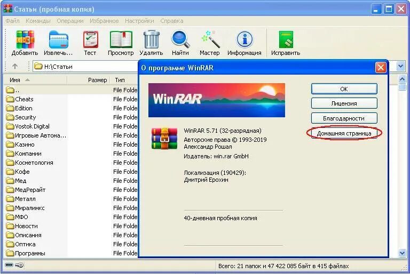The width and height of the screenshot is (410, 274).
Task: Click the Удалить (Delete) trash icon
Action: click(x=152, y=39)
